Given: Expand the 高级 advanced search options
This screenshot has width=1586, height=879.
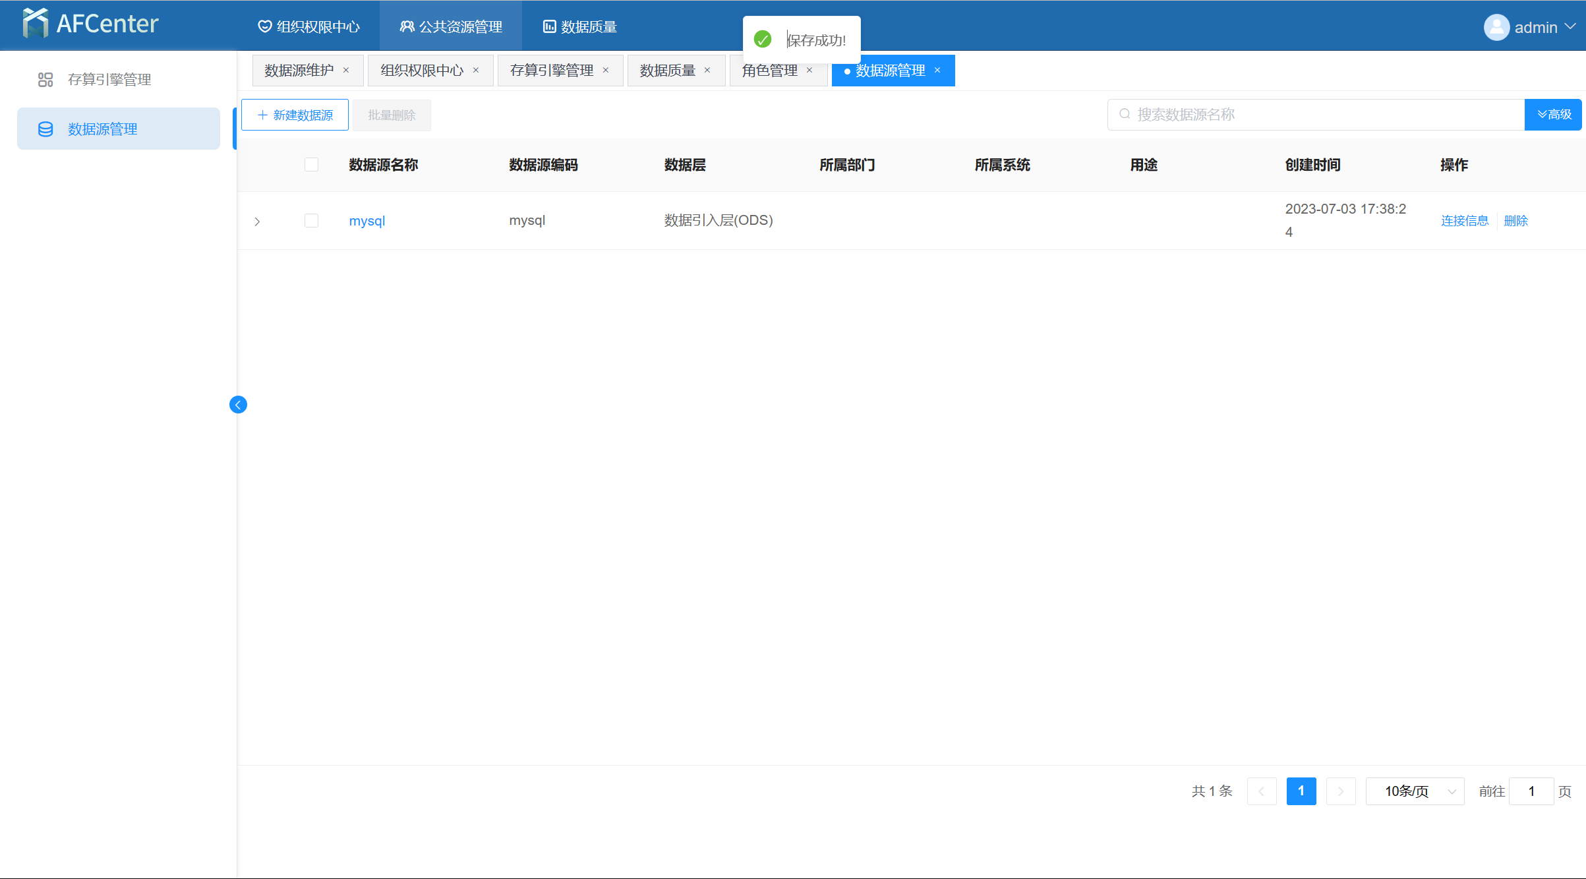Looking at the screenshot, I should [x=1553, y=115].
